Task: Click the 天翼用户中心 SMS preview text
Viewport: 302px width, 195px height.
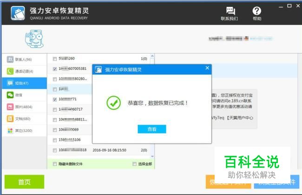Action: [x=240, y=118]
